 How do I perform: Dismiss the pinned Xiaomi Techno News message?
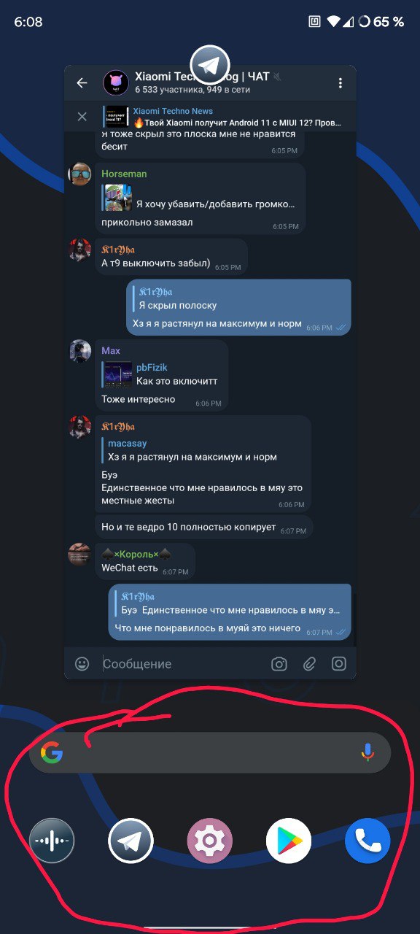[x=82, y=117]
